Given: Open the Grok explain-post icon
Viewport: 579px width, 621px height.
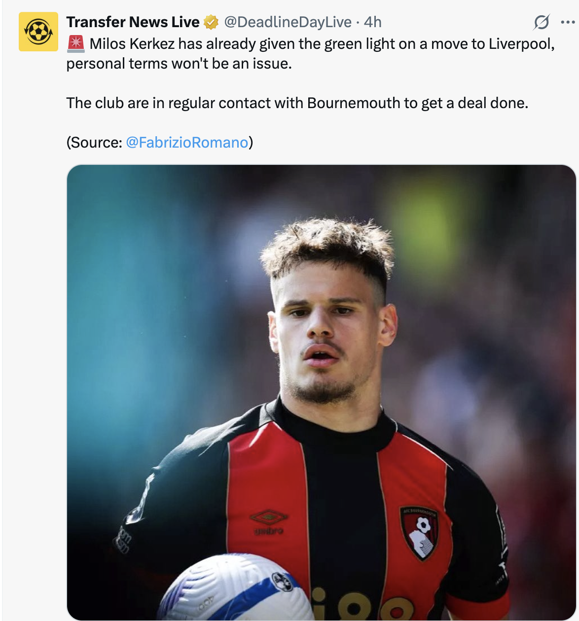Looking at the screenshot, I should [541, 22].
